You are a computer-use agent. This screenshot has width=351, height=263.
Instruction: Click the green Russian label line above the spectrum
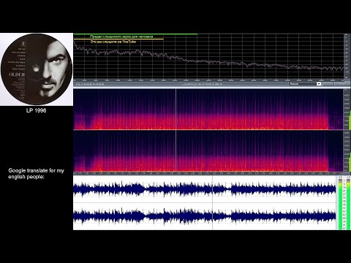[121, 37]
